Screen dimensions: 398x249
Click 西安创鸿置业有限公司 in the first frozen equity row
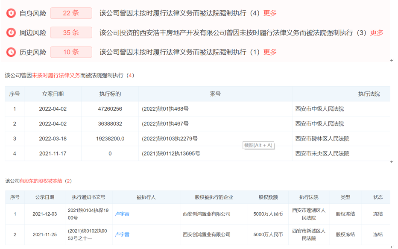pos(206,214)
